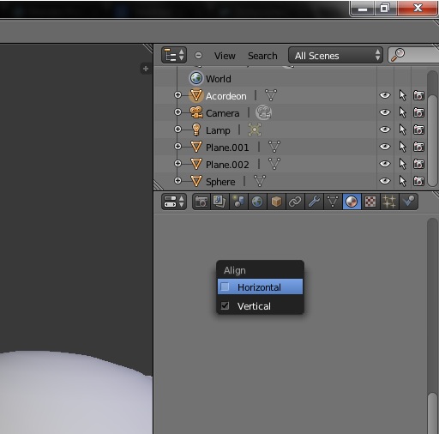Choose Vertical in the Align menu
The height and width of the screenshot is (434, 439).
point(260,306)
